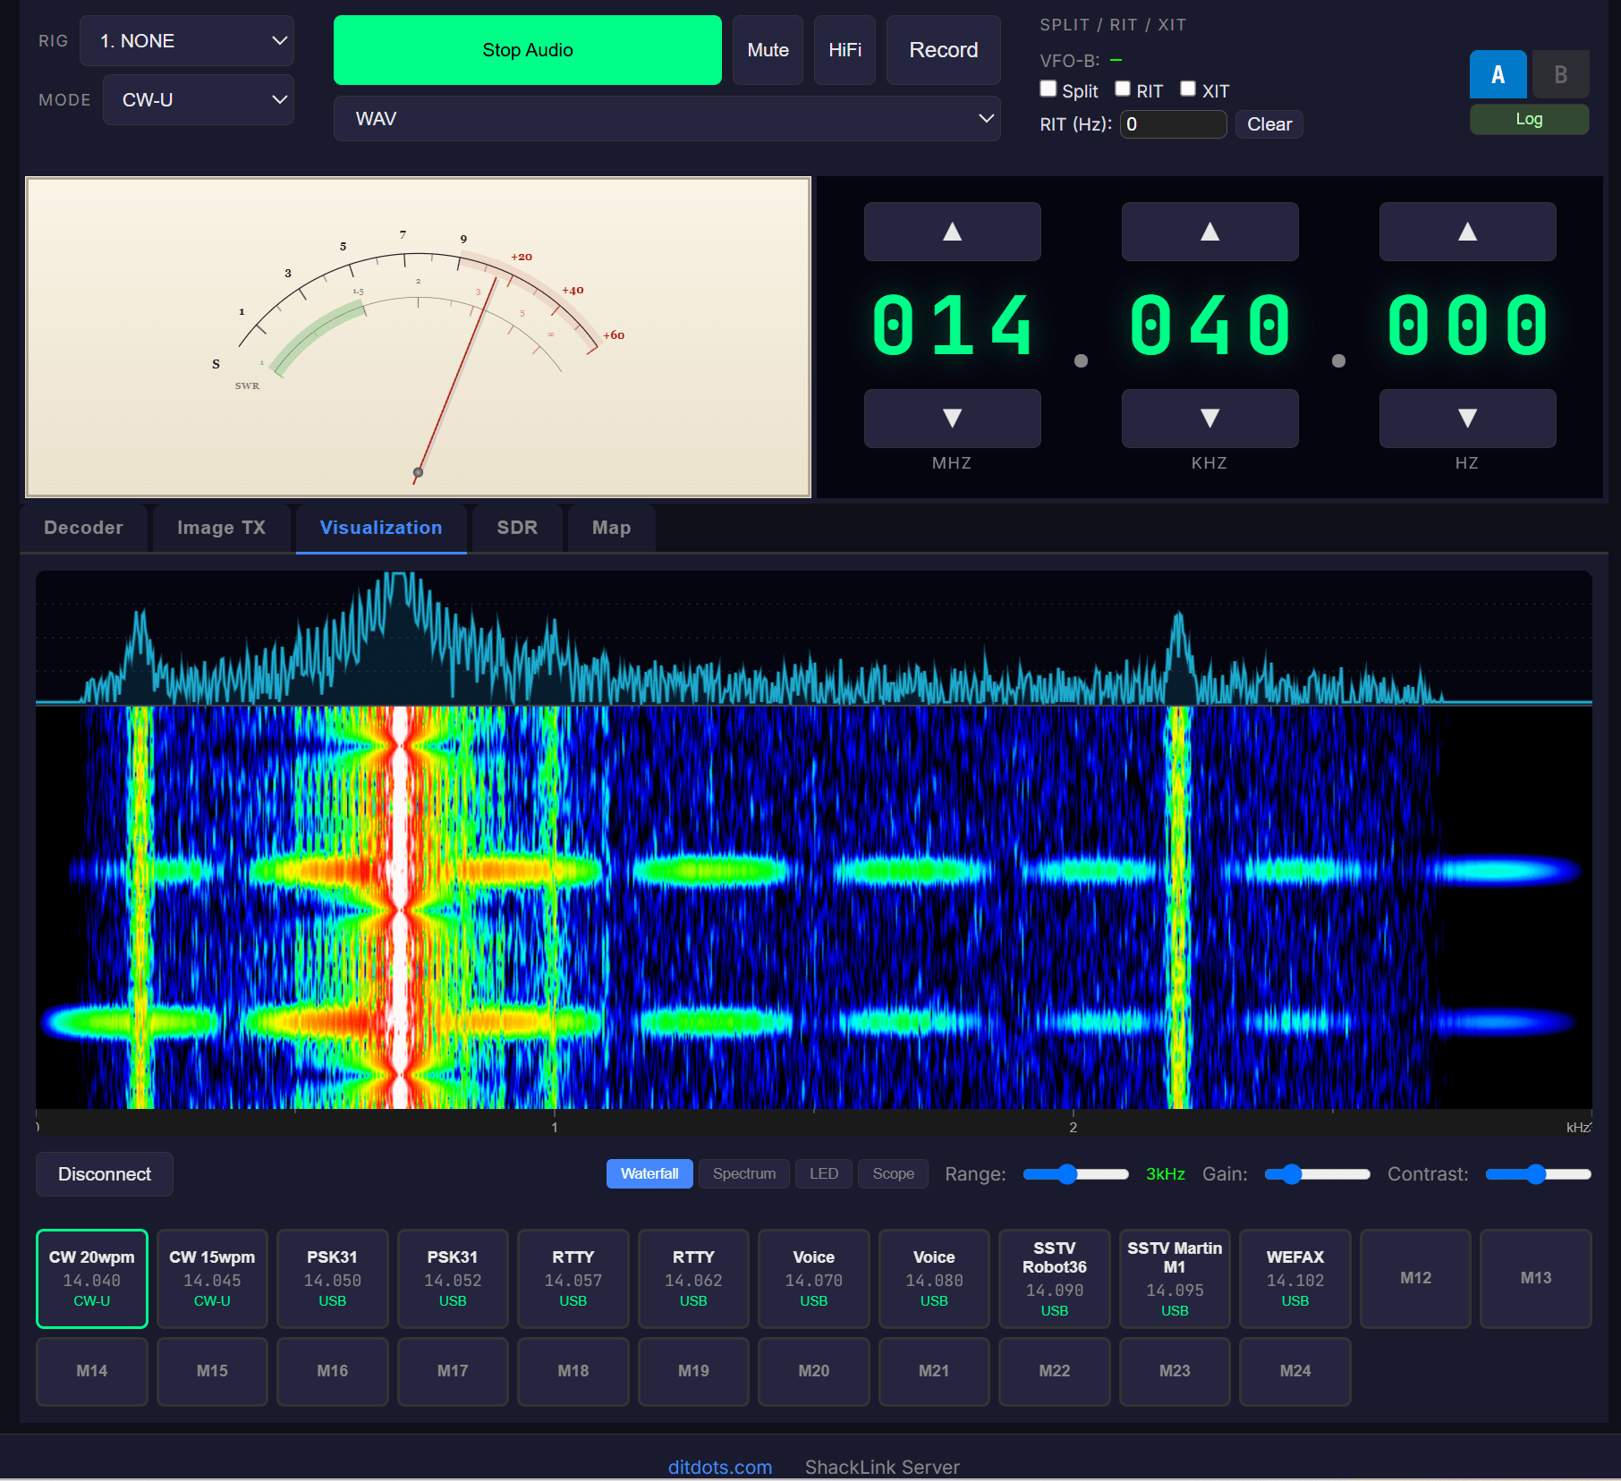Adjust the Contrast slider
The width and height of the screenshot is (1621, 1481).
point(1538,1173)
